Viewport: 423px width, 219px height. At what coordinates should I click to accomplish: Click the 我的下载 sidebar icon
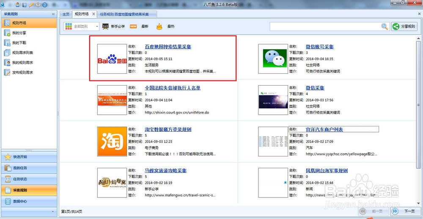coord(7,43)
